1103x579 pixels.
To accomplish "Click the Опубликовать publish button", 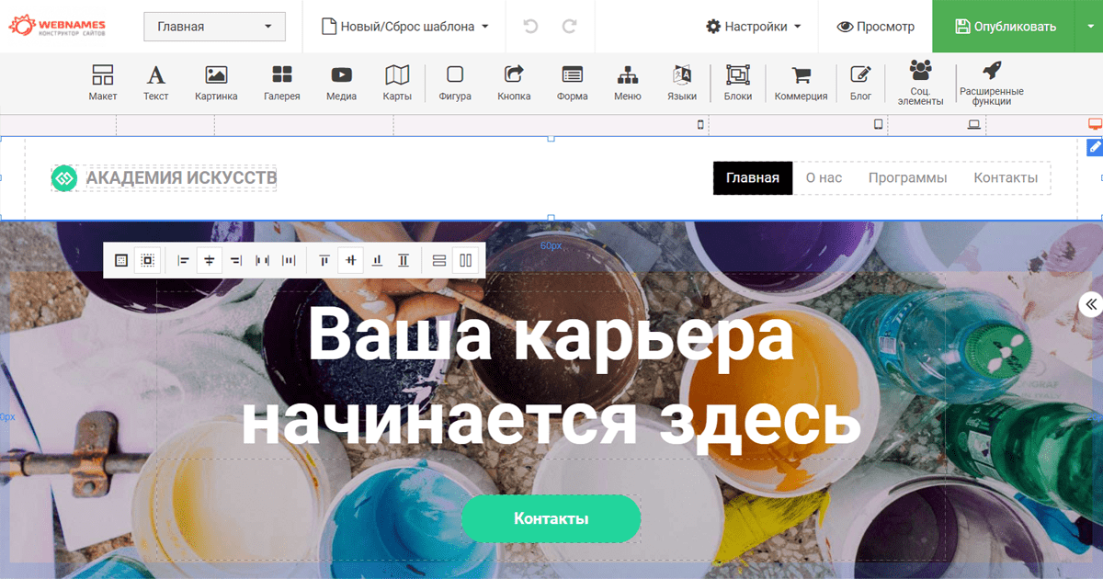I will pos(1003,27).
